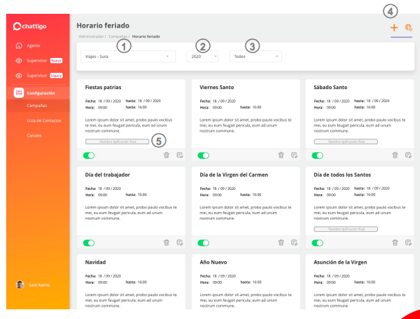Expand the Todos filter dropdown

[255, 56]
